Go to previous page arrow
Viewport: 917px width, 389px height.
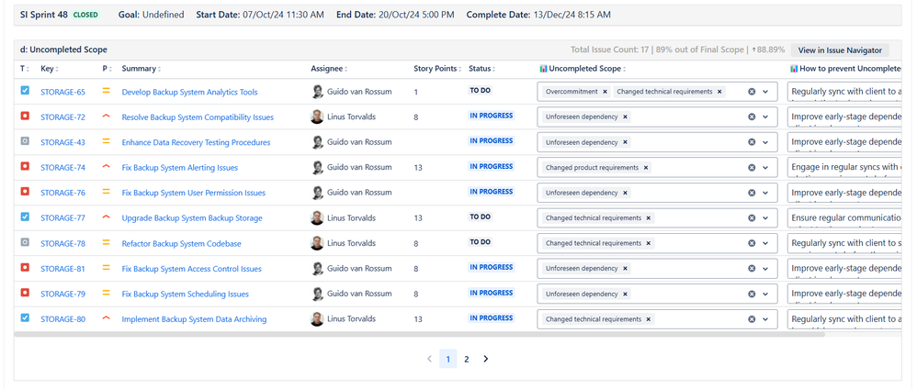[x=429, y=359]
